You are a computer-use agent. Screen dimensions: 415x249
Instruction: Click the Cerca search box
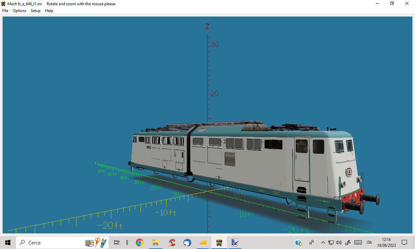[x=62, y=242]
